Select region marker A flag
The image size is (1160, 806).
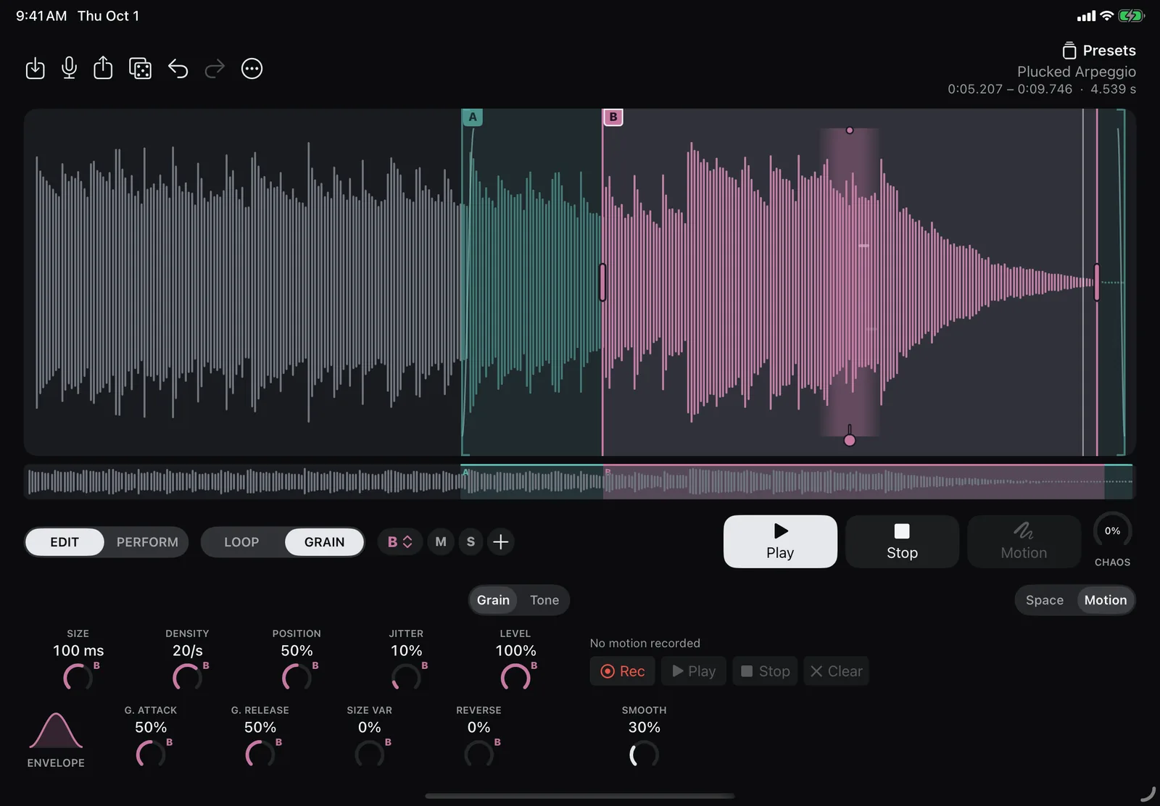[473, 117]
